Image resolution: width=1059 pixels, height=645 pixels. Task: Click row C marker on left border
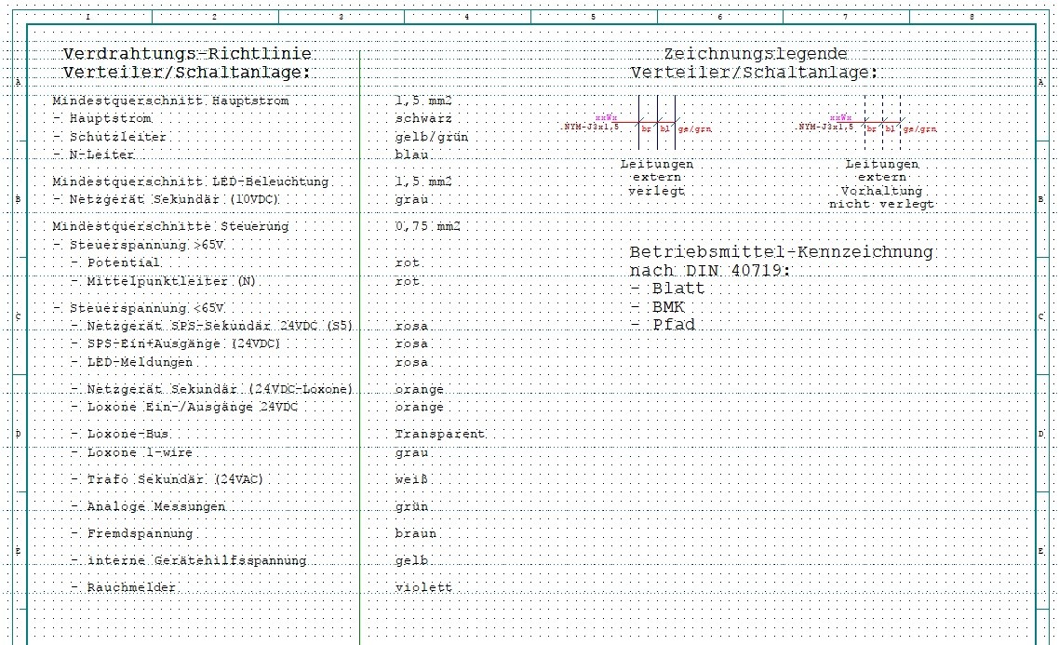tap(18, 316)
